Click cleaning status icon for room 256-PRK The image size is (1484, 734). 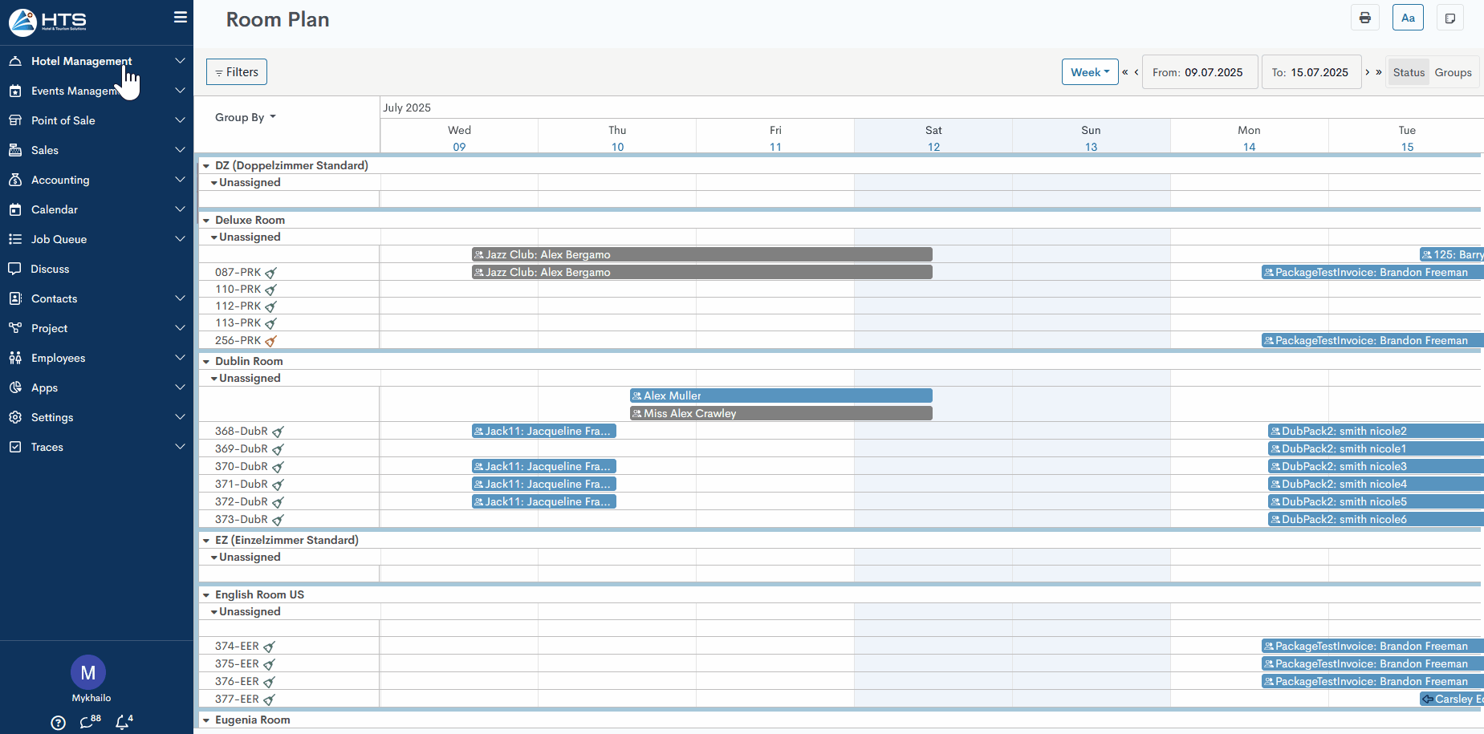(271, 341)
